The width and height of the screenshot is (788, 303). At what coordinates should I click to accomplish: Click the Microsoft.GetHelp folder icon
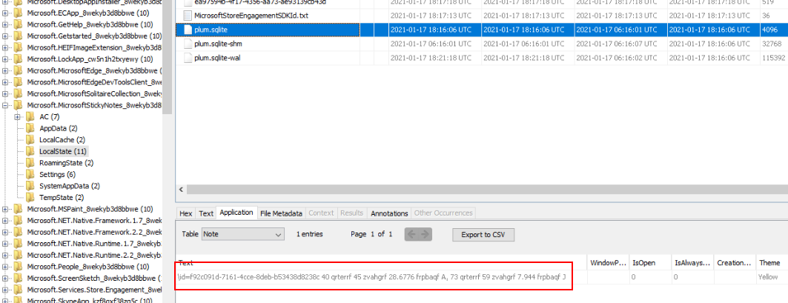click(x=18, y=24)
